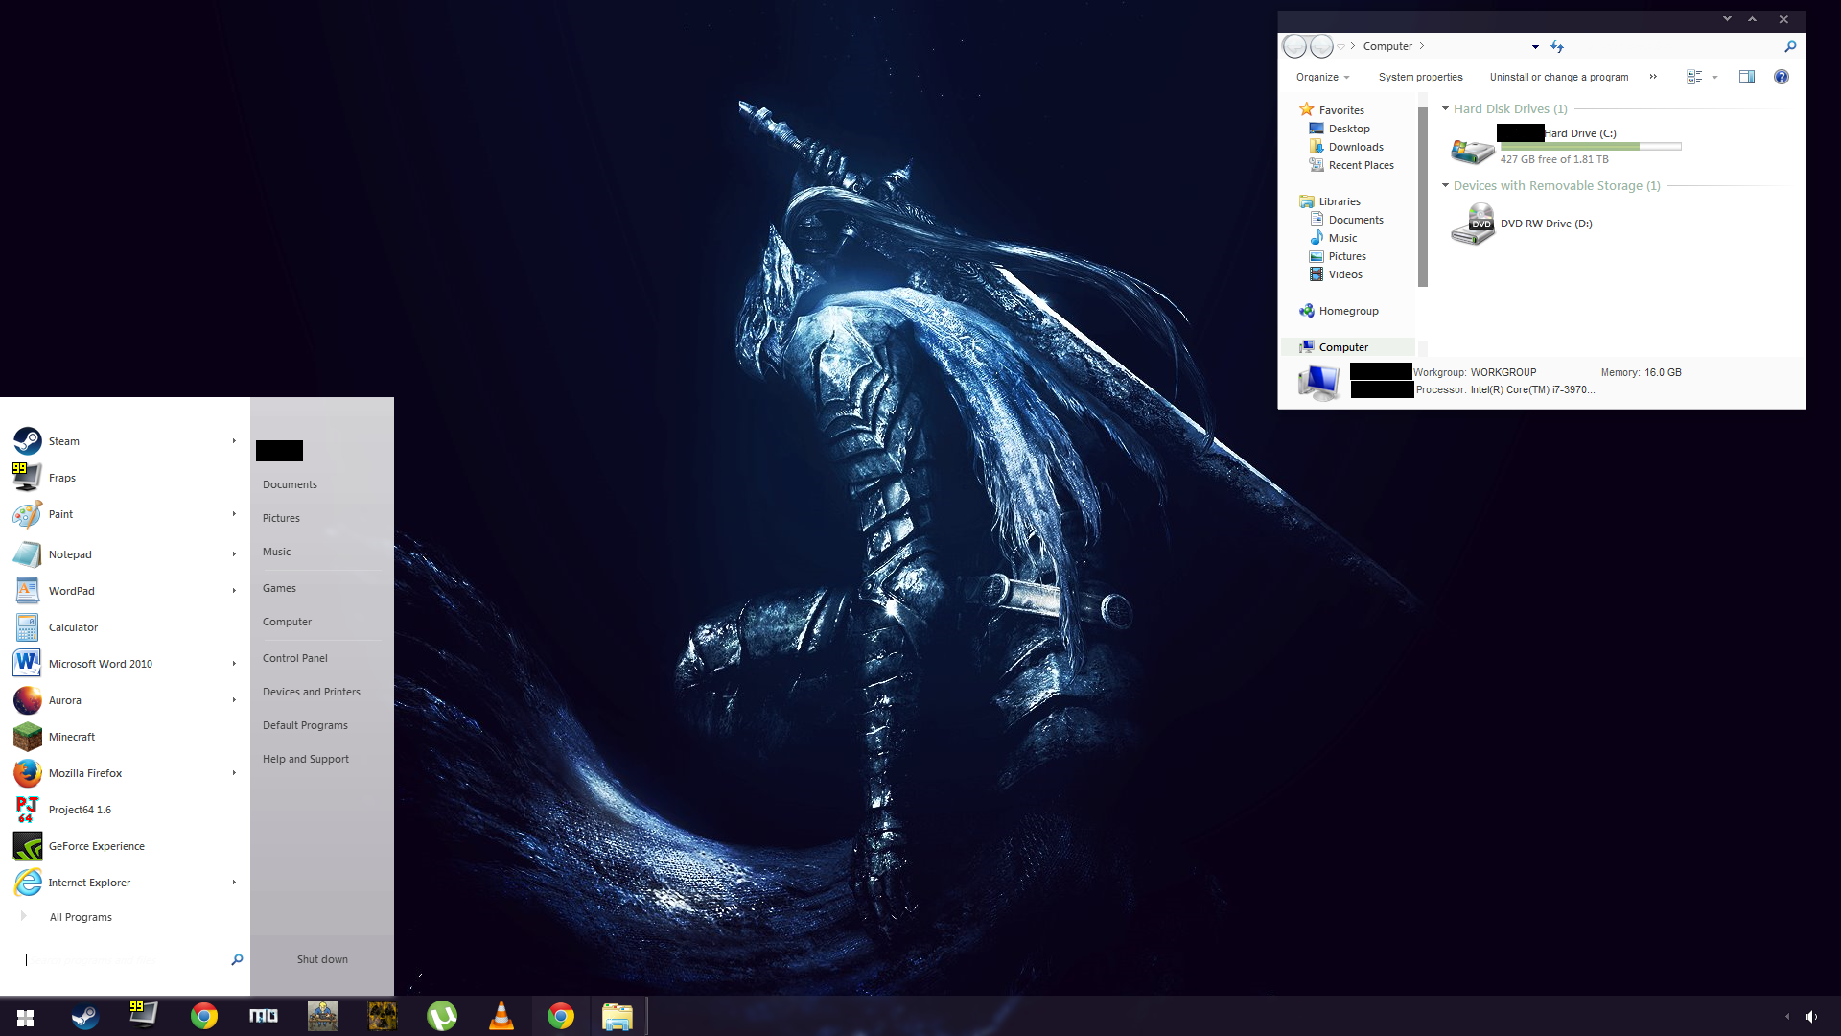Image resolution: width=1841 pixels, height=1036 pixels.
Task: Open the first Chrome icon on the taskbar
Action: click(204, 1017)
